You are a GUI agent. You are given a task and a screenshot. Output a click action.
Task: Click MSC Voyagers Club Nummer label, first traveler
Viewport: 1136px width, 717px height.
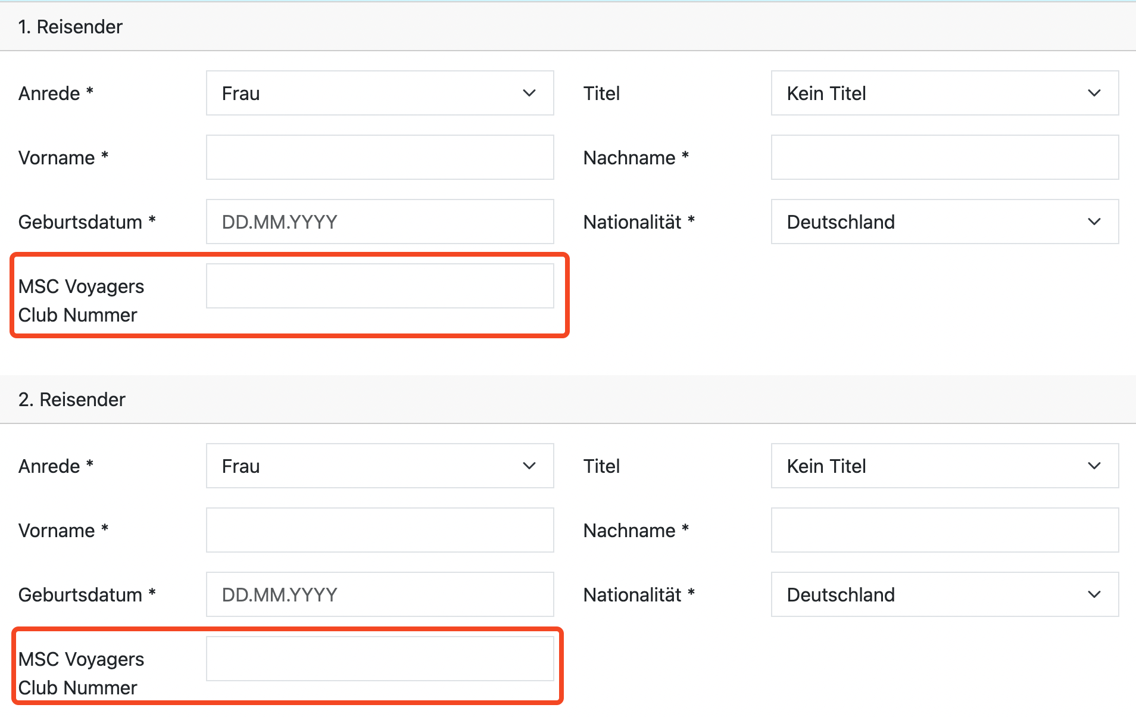tap(81, 301)
